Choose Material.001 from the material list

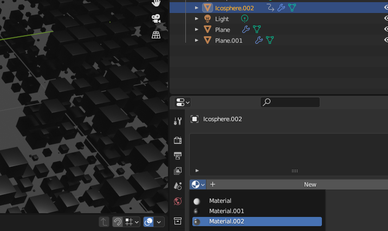[x=257, y=211]
